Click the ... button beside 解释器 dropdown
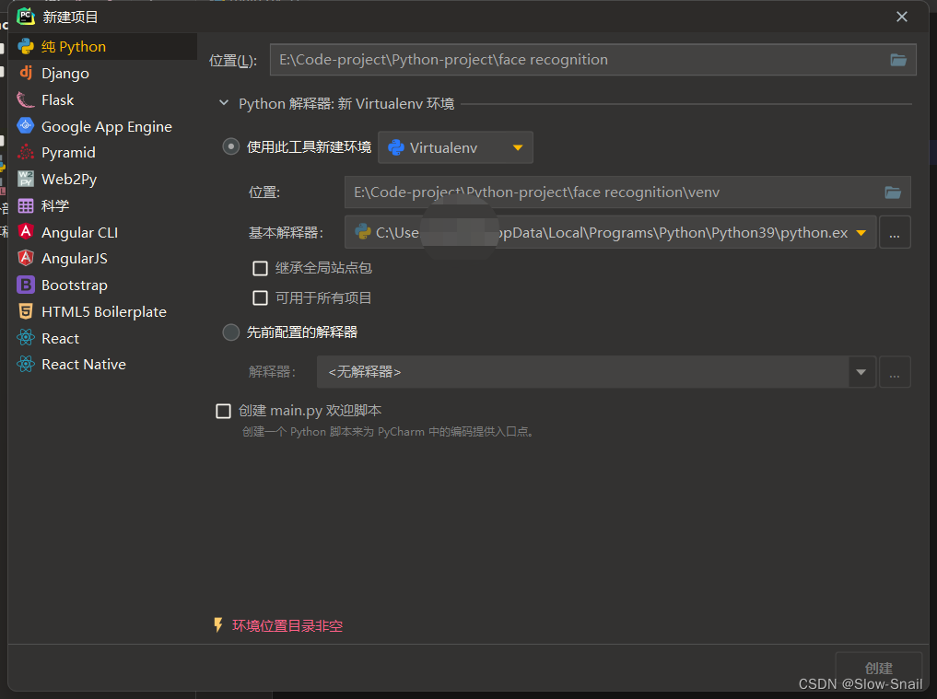Screen dimensions: 937x699 coord(894,372)
